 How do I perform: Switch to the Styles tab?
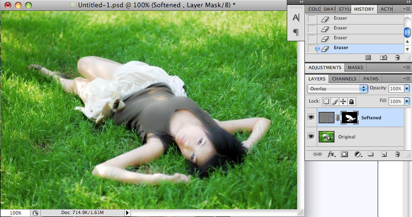pos(344,9)
